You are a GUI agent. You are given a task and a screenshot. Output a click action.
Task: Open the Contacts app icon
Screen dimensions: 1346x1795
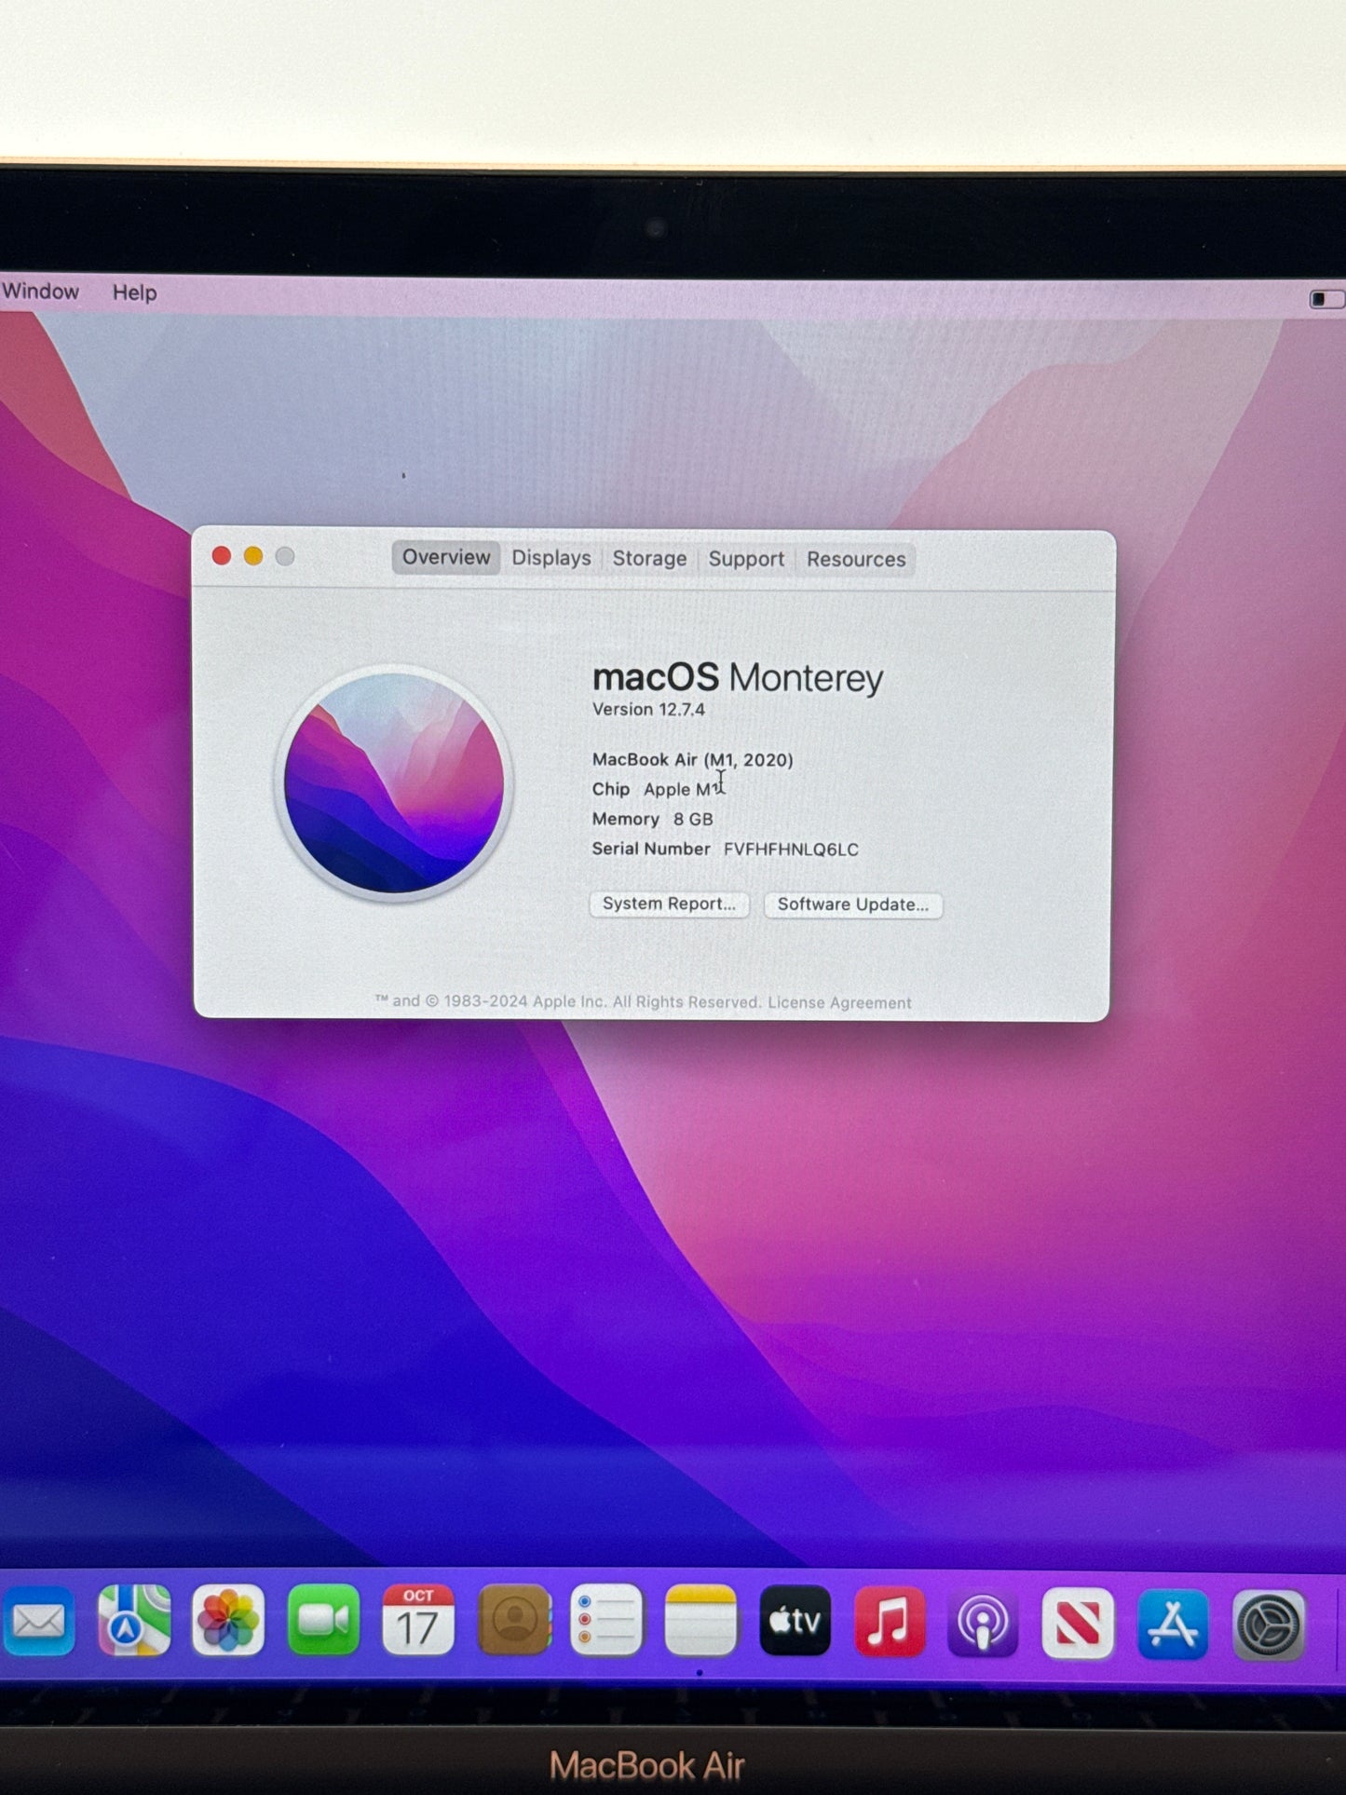[513, 1622]
